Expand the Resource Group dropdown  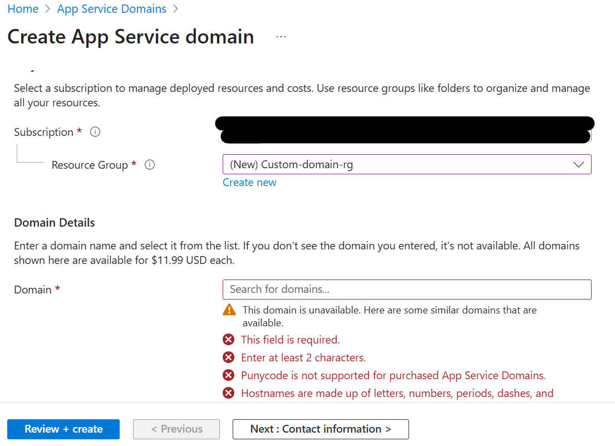[x=407, y=164]
